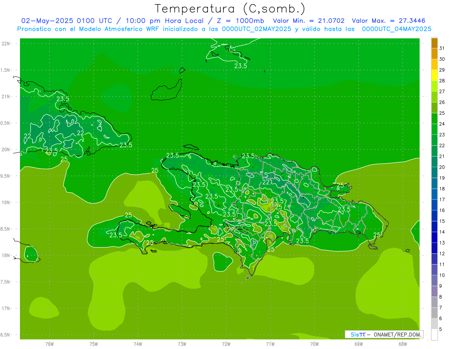Pick the yellow colorbar segment between 28 and 29
452x349 pixels.
pyautogui.click(x=434, y=75)
